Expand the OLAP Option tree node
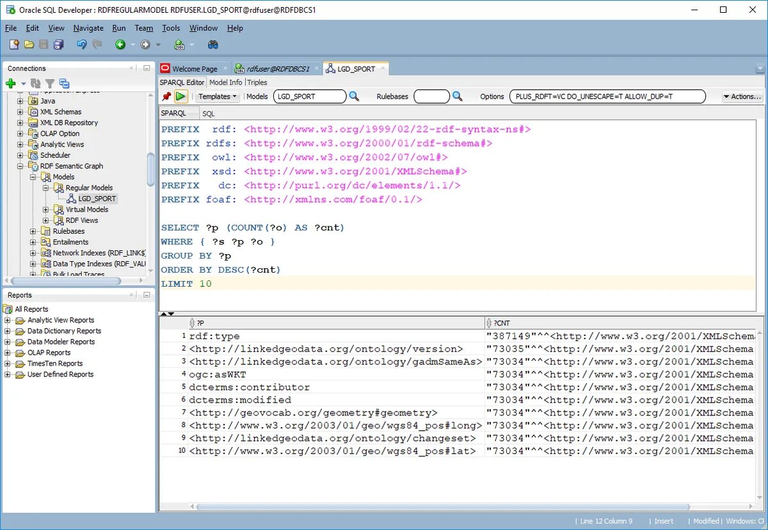The height and width of the screenshot is (530, 768). (x=20, y=134)
